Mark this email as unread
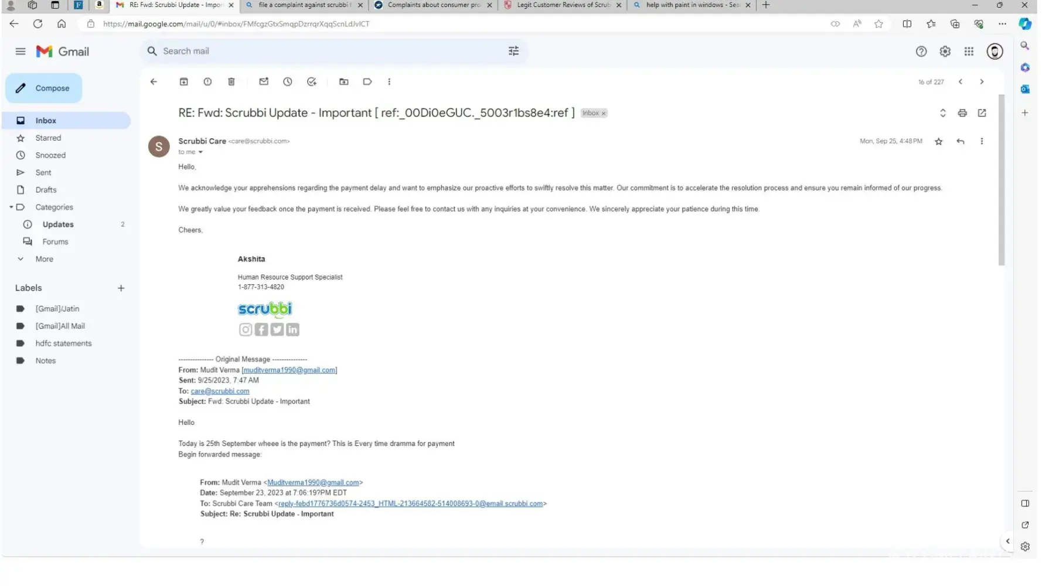Screen dimensions: 1042x586 (x=264, y=82)
